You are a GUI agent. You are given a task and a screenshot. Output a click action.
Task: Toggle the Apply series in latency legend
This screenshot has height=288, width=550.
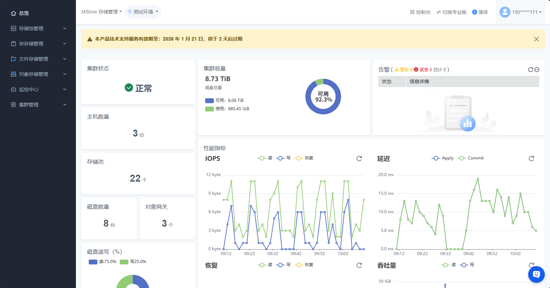click(443, 158)
